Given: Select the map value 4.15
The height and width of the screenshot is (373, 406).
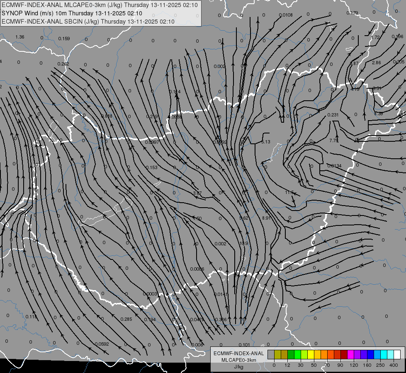Looking at the screenshot, I should pos(355,89).
